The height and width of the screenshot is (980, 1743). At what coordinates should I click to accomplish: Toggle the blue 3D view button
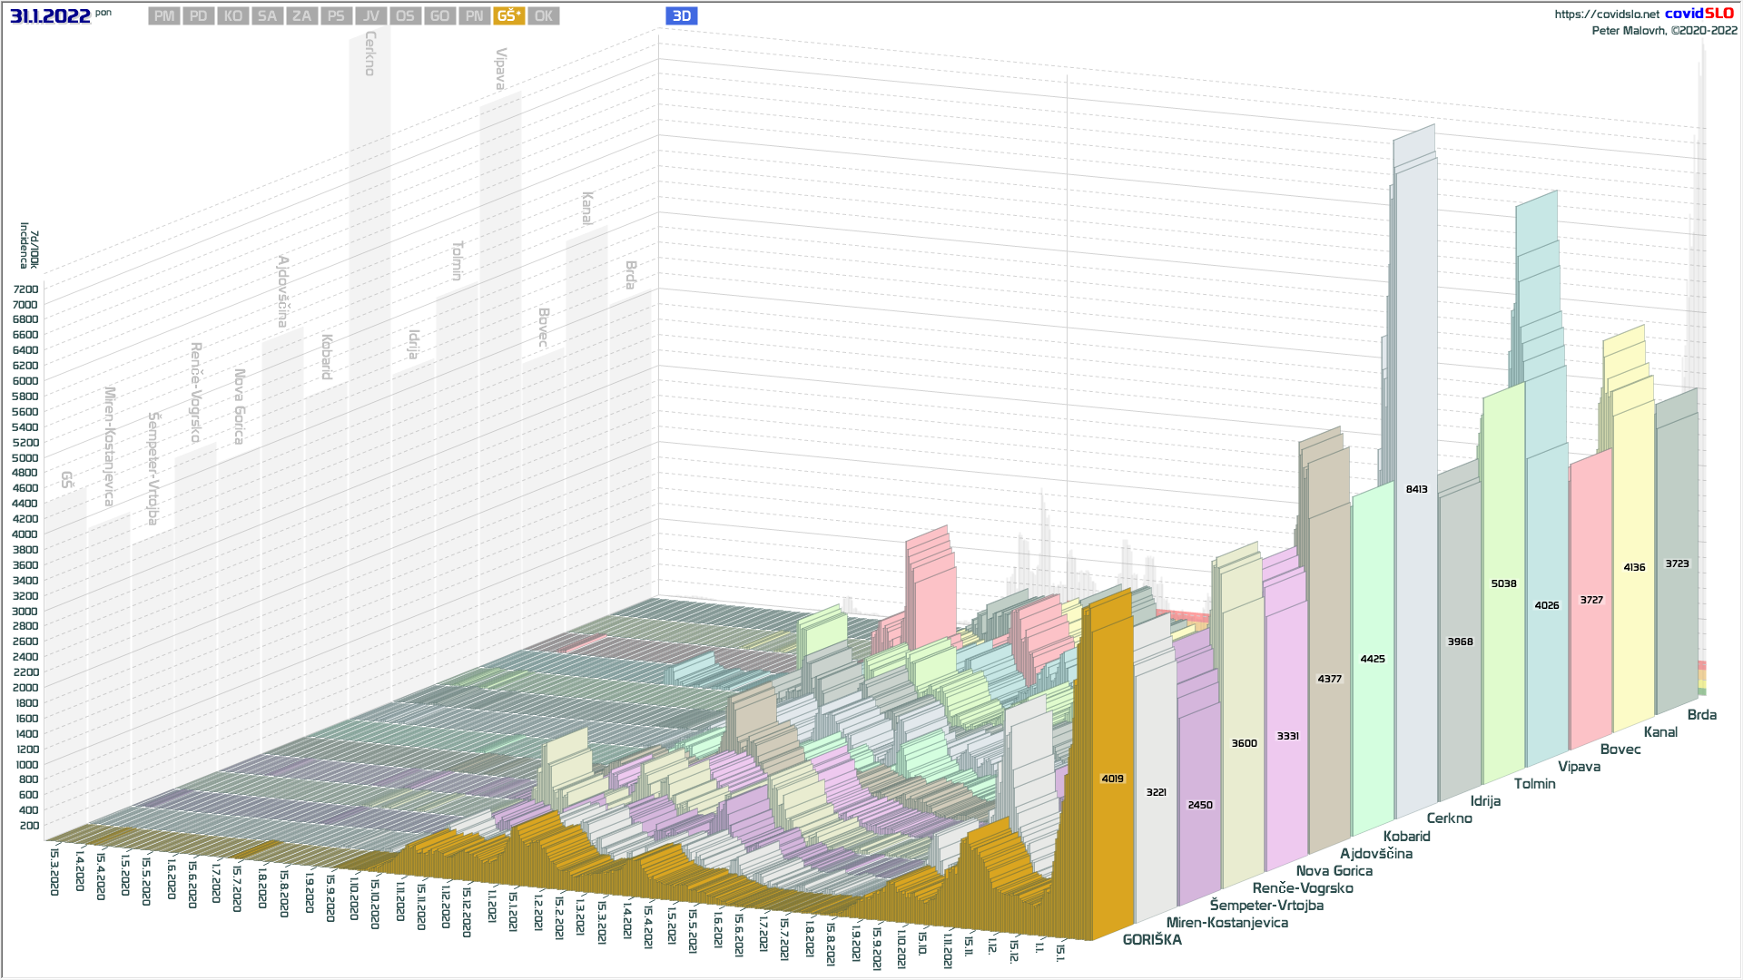tap(681, 16)
